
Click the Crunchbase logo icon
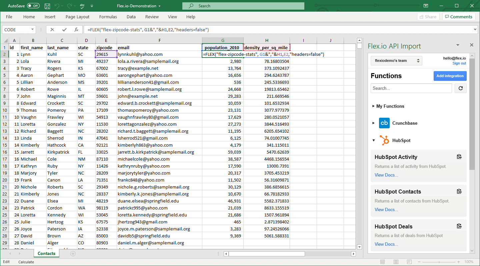click(384, 123)
